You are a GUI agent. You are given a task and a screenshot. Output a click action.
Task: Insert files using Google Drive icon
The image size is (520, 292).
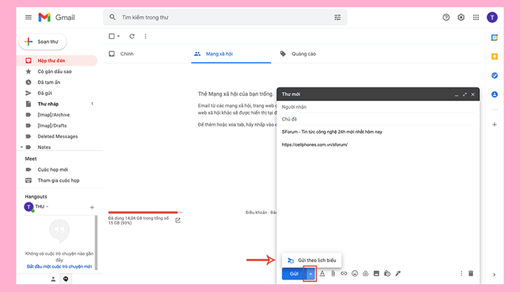click(365, 273)
